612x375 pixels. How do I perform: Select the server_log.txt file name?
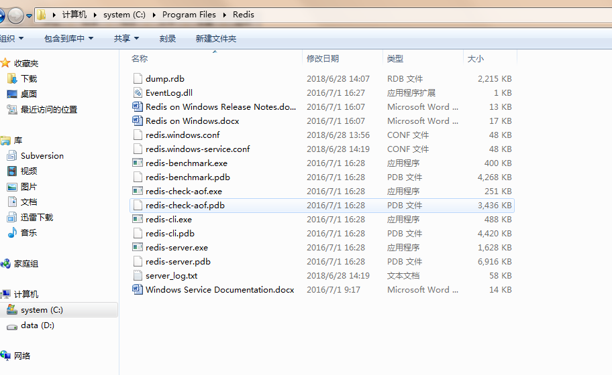point(171,276)
